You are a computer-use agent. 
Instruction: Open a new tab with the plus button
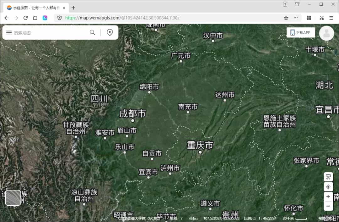(x=73, y=8)
